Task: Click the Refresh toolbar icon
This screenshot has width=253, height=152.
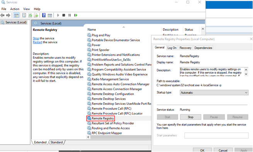Action: coord(30,15)
